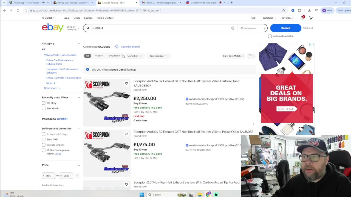Click the blue Search button

coord(285,28)
